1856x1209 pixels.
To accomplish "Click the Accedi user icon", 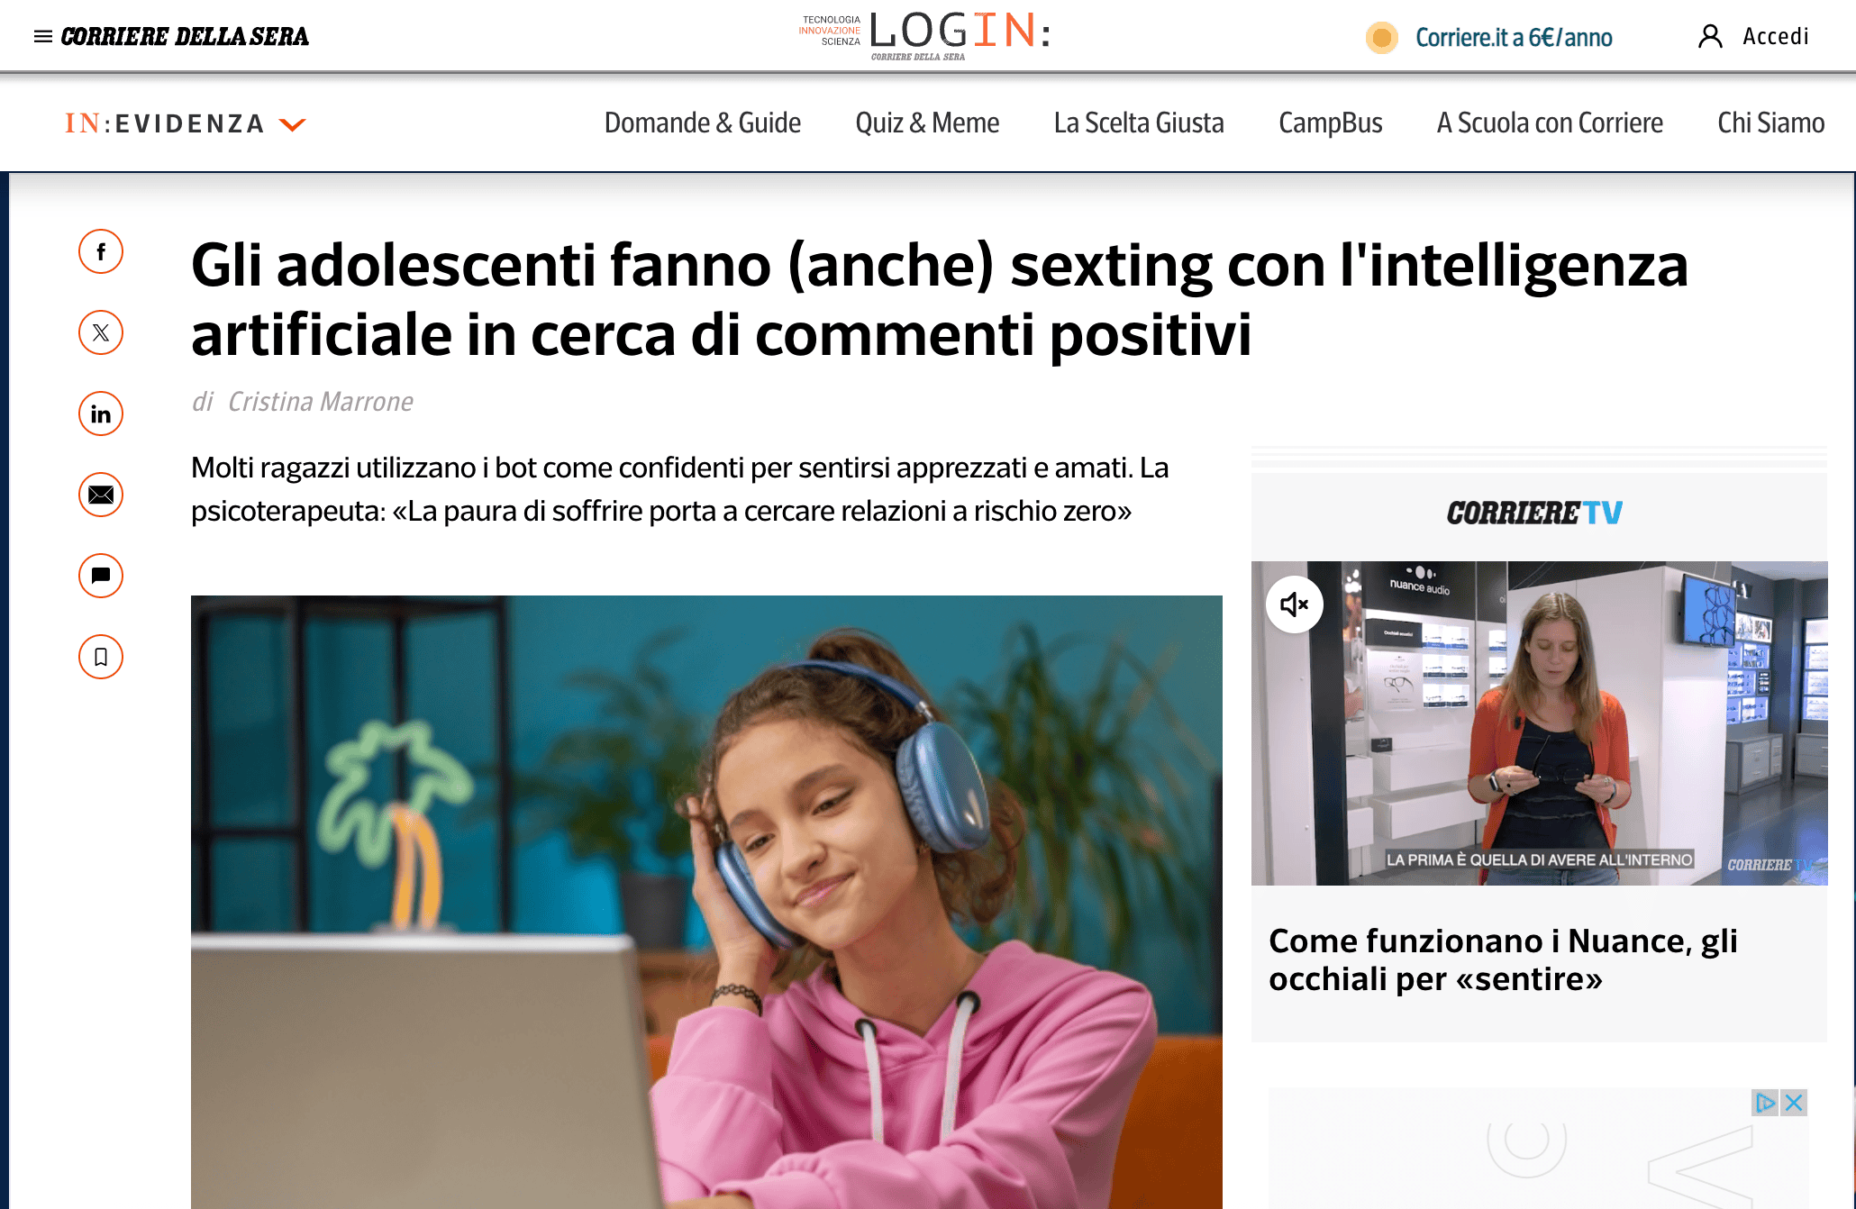I will 1709,37.
